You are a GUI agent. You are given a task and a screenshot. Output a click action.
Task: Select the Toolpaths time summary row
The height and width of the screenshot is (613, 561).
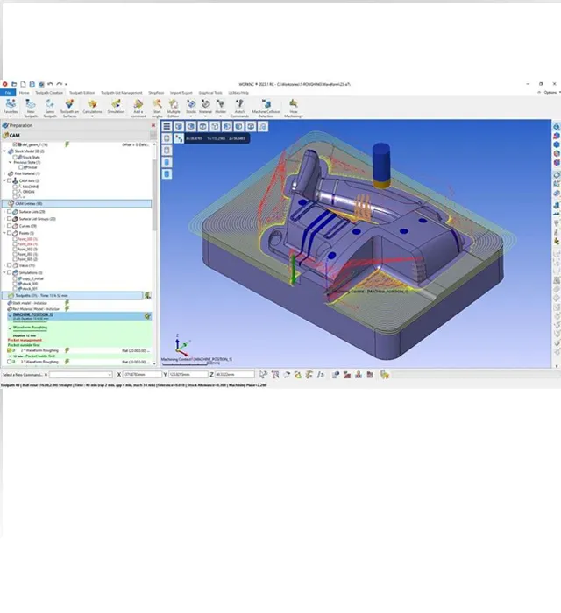point(73,296)
